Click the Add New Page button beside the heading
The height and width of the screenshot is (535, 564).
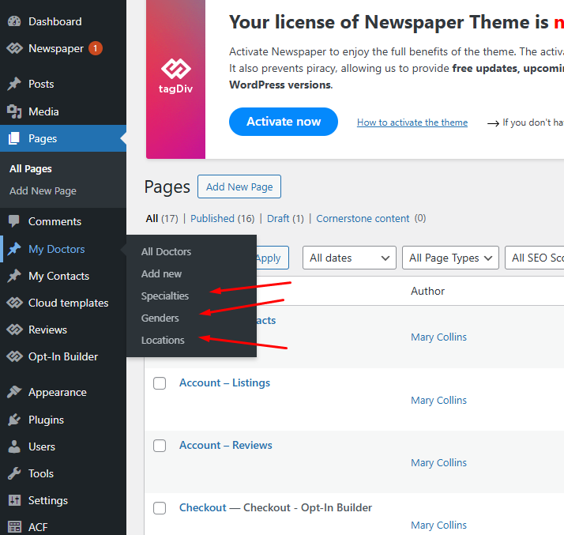[x=239, y=186]
